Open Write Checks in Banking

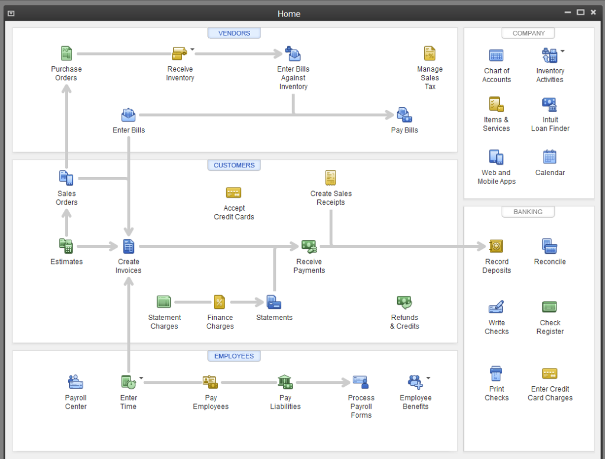[496, 308]
